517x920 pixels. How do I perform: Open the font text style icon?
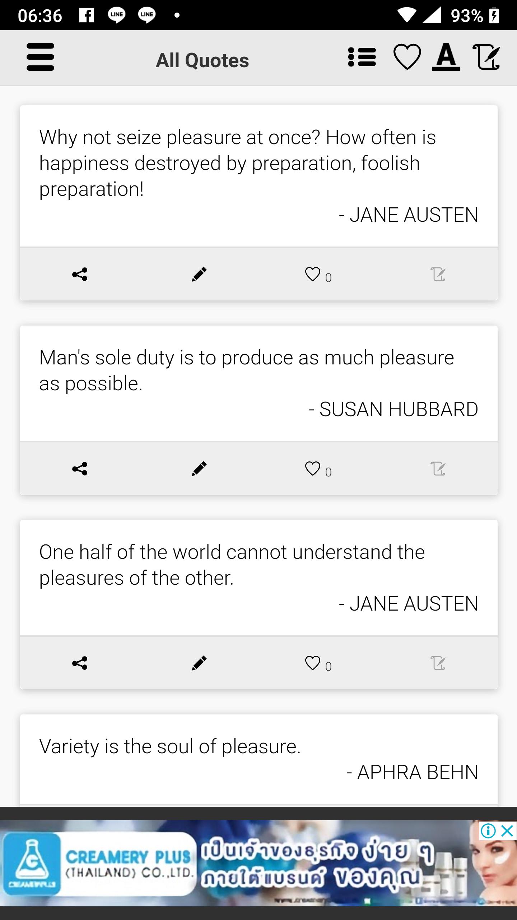pyautogui.click(x=446, y=57)
